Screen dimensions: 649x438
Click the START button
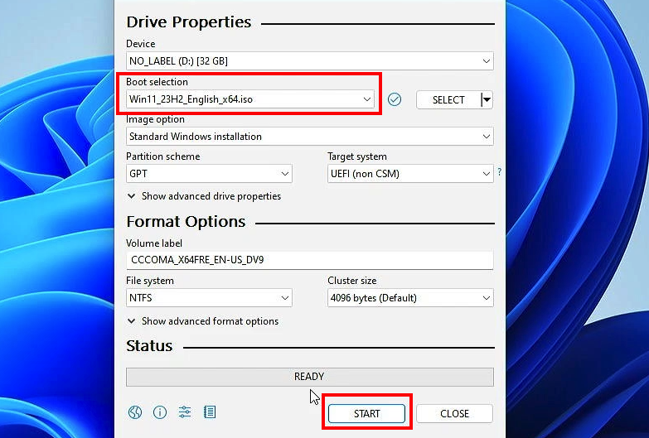[x=366, y=414]
